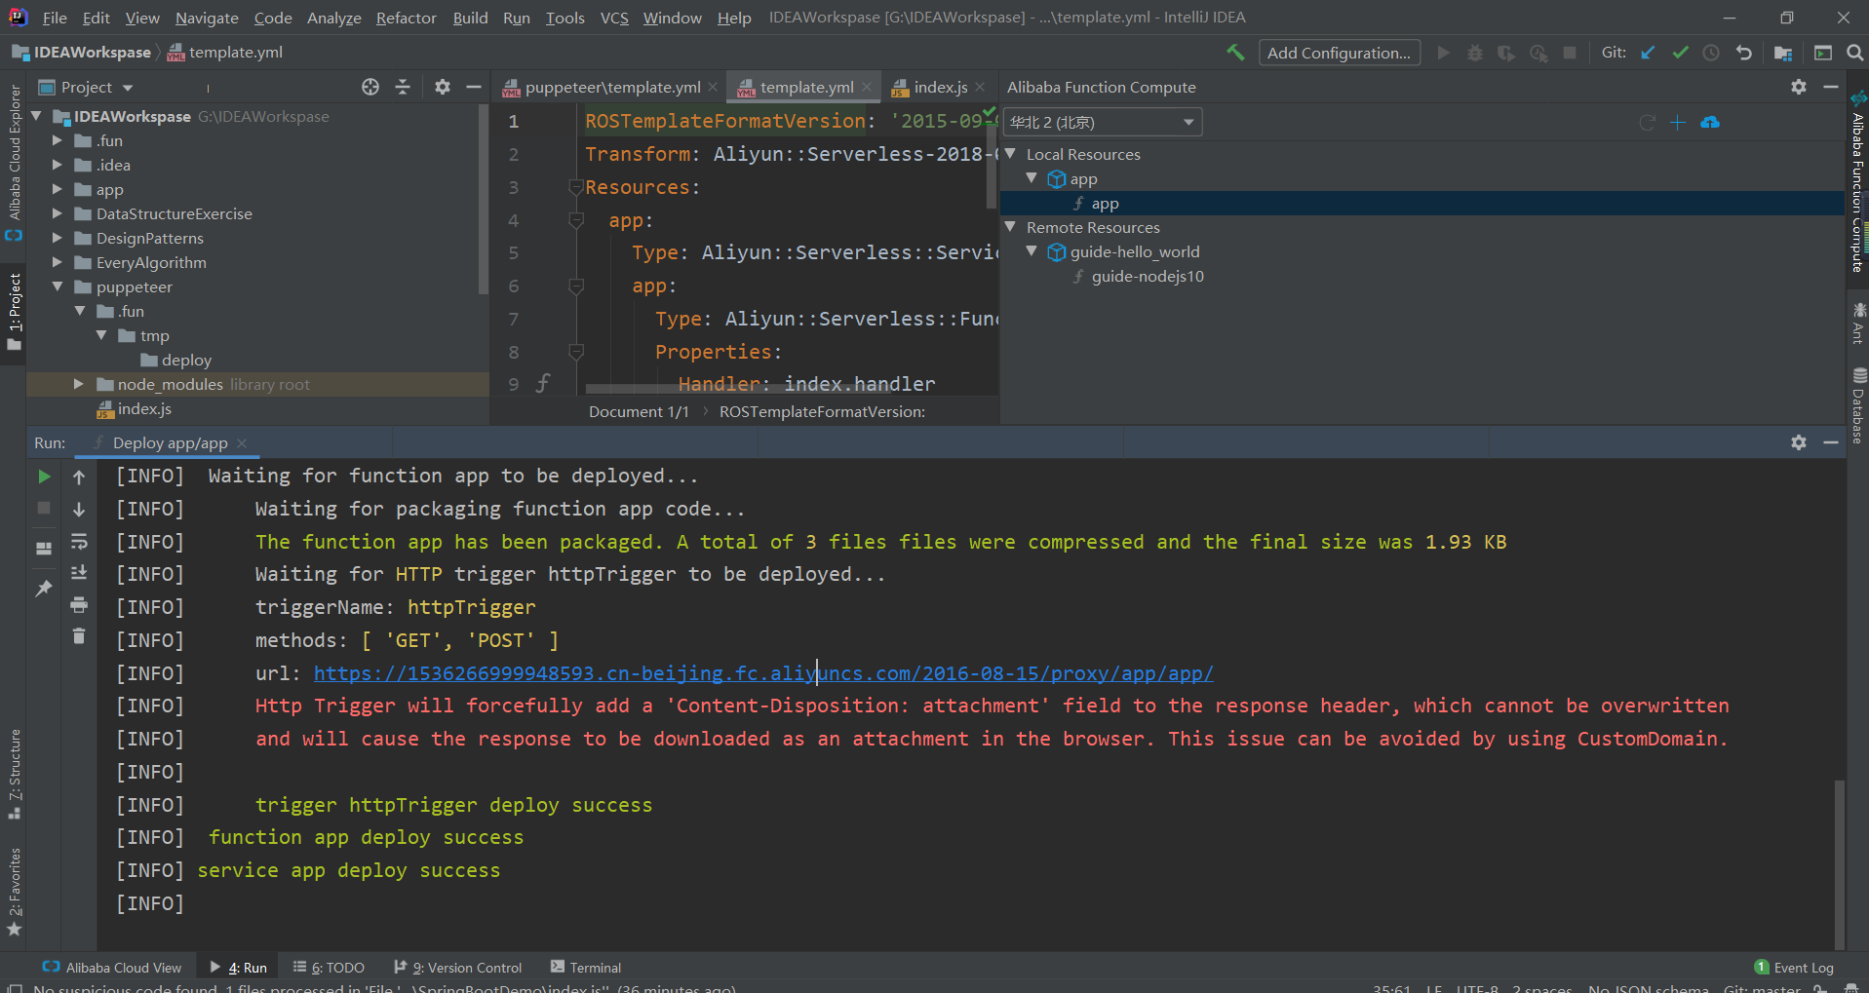Click the Git revert arrow icon
1869x993 pixels.
(x=1744, y=53)
